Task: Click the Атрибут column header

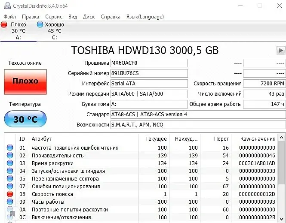Action: (x=83, y=139)
